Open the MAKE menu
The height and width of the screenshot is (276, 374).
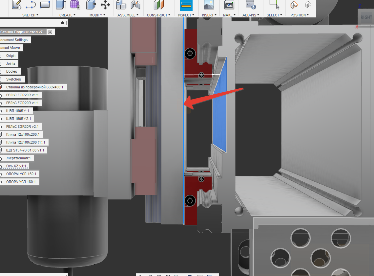229,15
